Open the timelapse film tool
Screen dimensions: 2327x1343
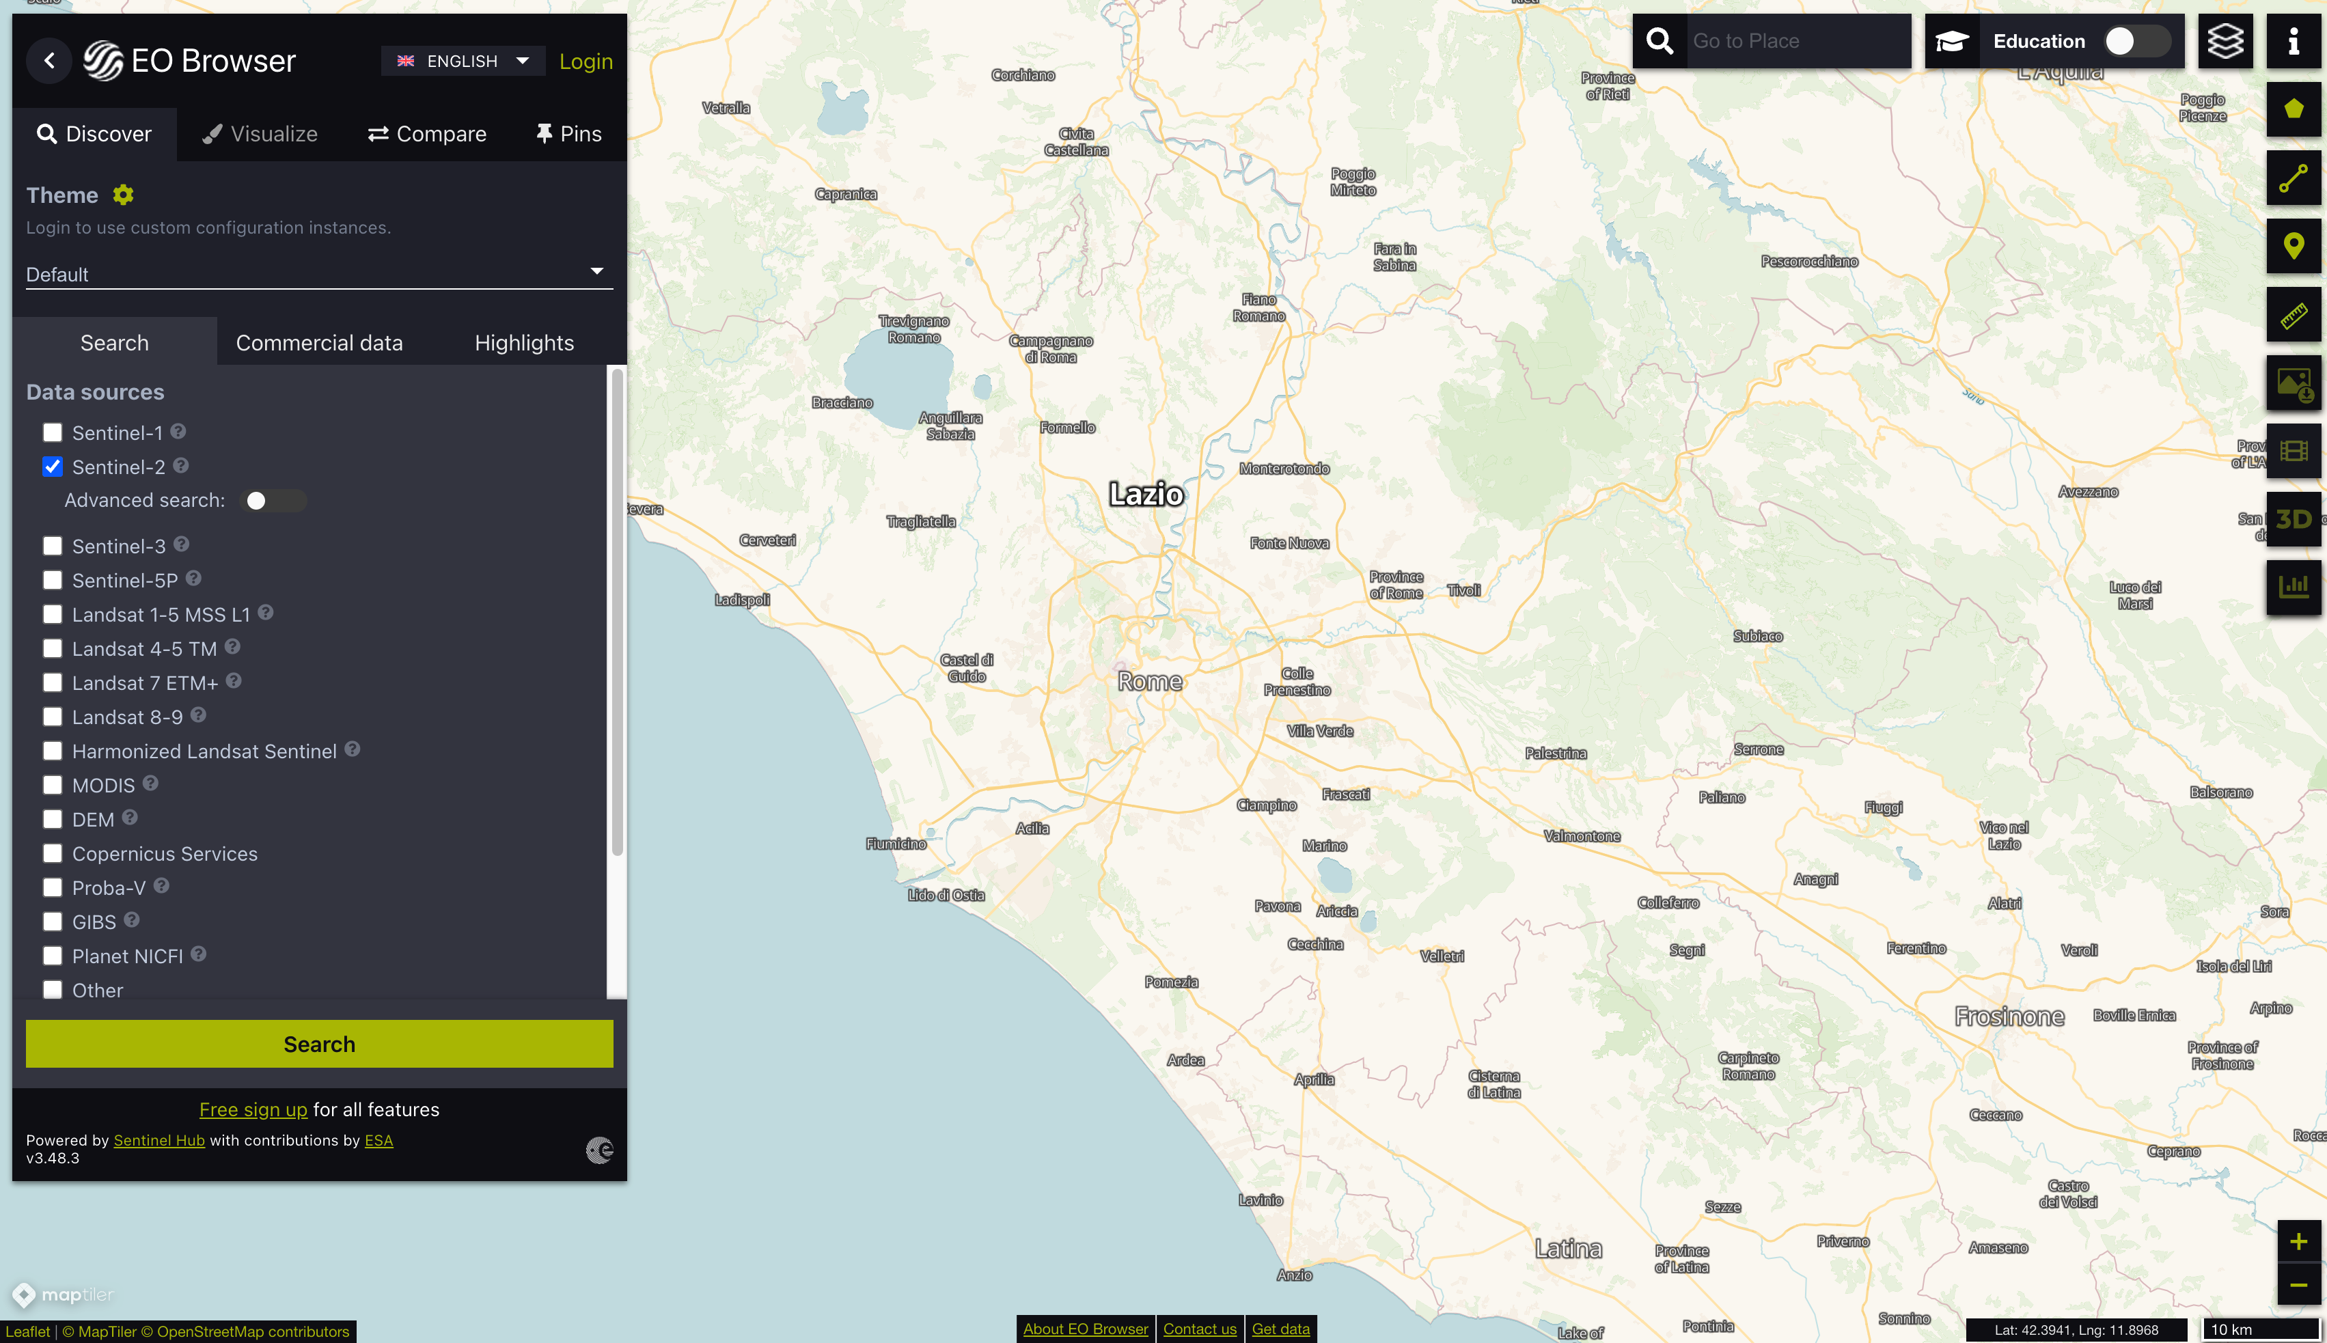tap(2294, 451)
